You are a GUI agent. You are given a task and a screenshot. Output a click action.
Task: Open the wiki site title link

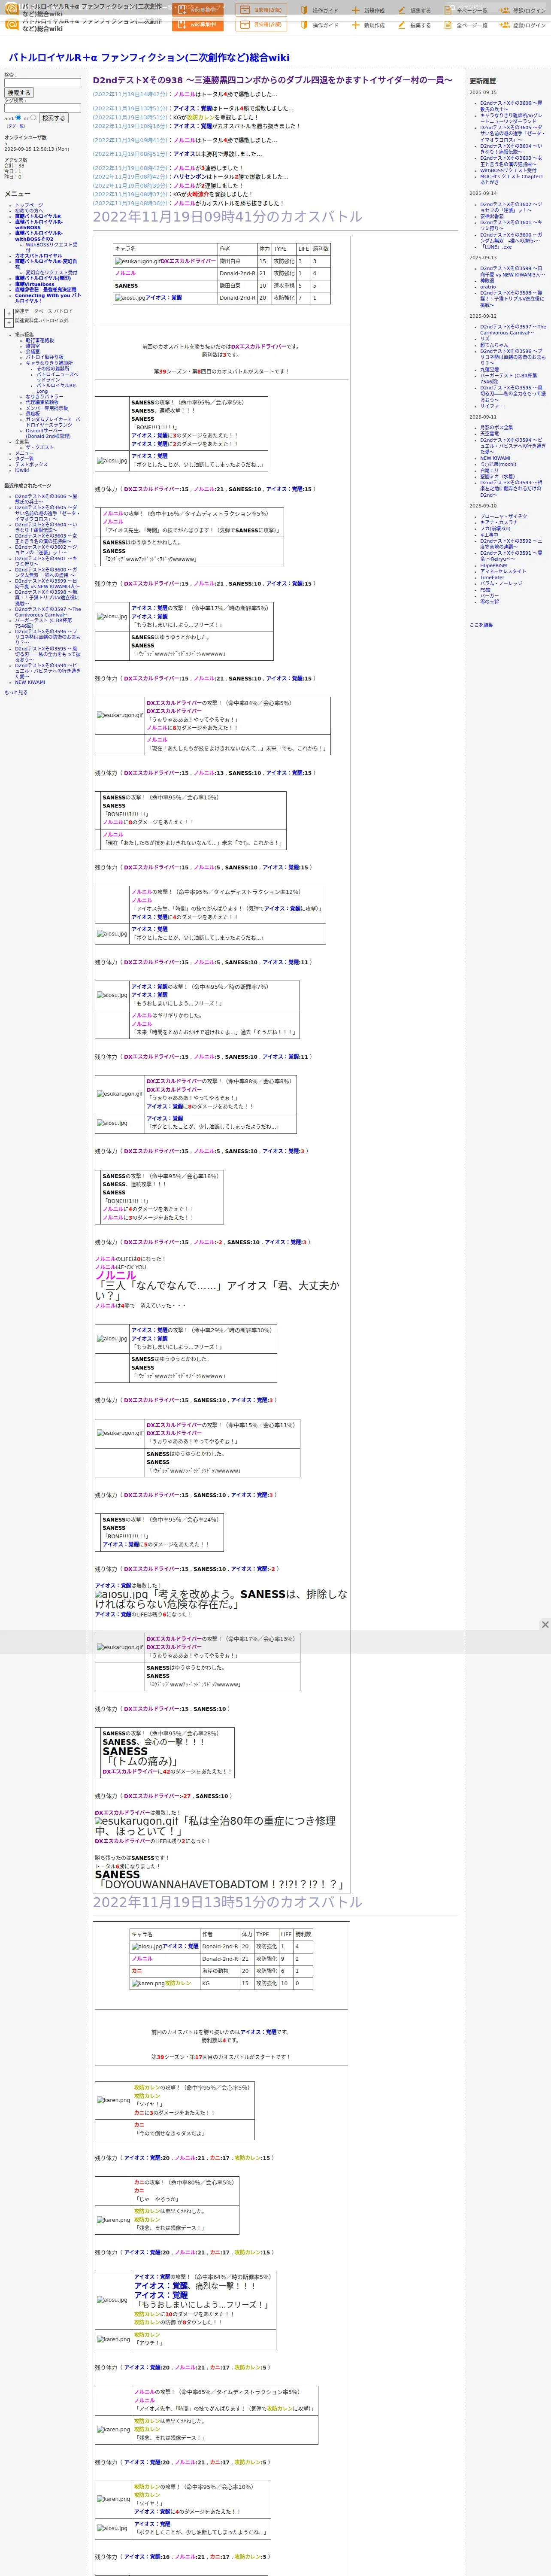coord(149,58)
